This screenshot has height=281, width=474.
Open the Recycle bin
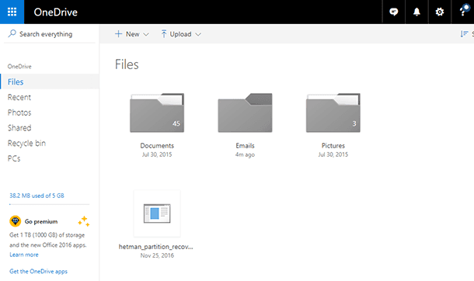pos(26,144)
